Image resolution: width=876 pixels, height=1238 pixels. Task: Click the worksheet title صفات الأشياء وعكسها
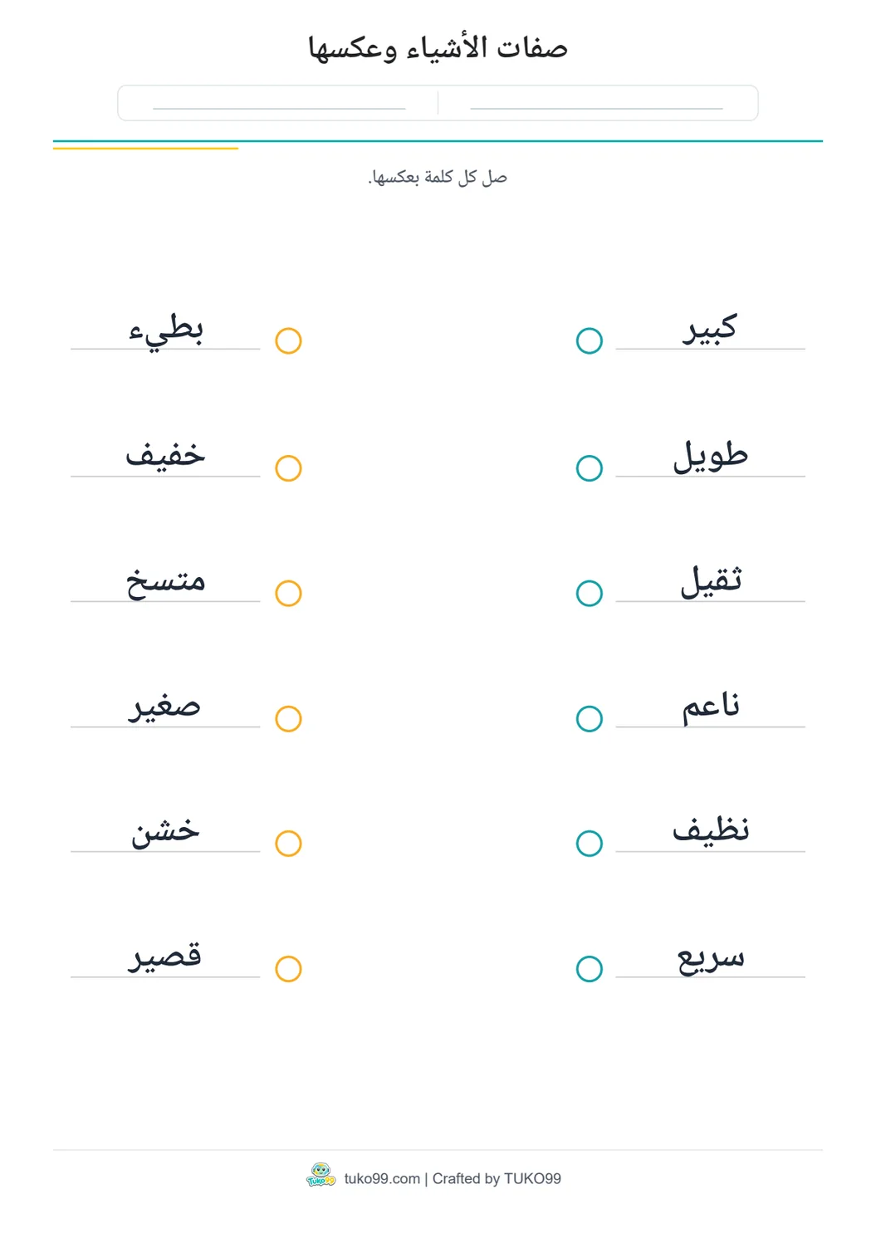[438, 48]
